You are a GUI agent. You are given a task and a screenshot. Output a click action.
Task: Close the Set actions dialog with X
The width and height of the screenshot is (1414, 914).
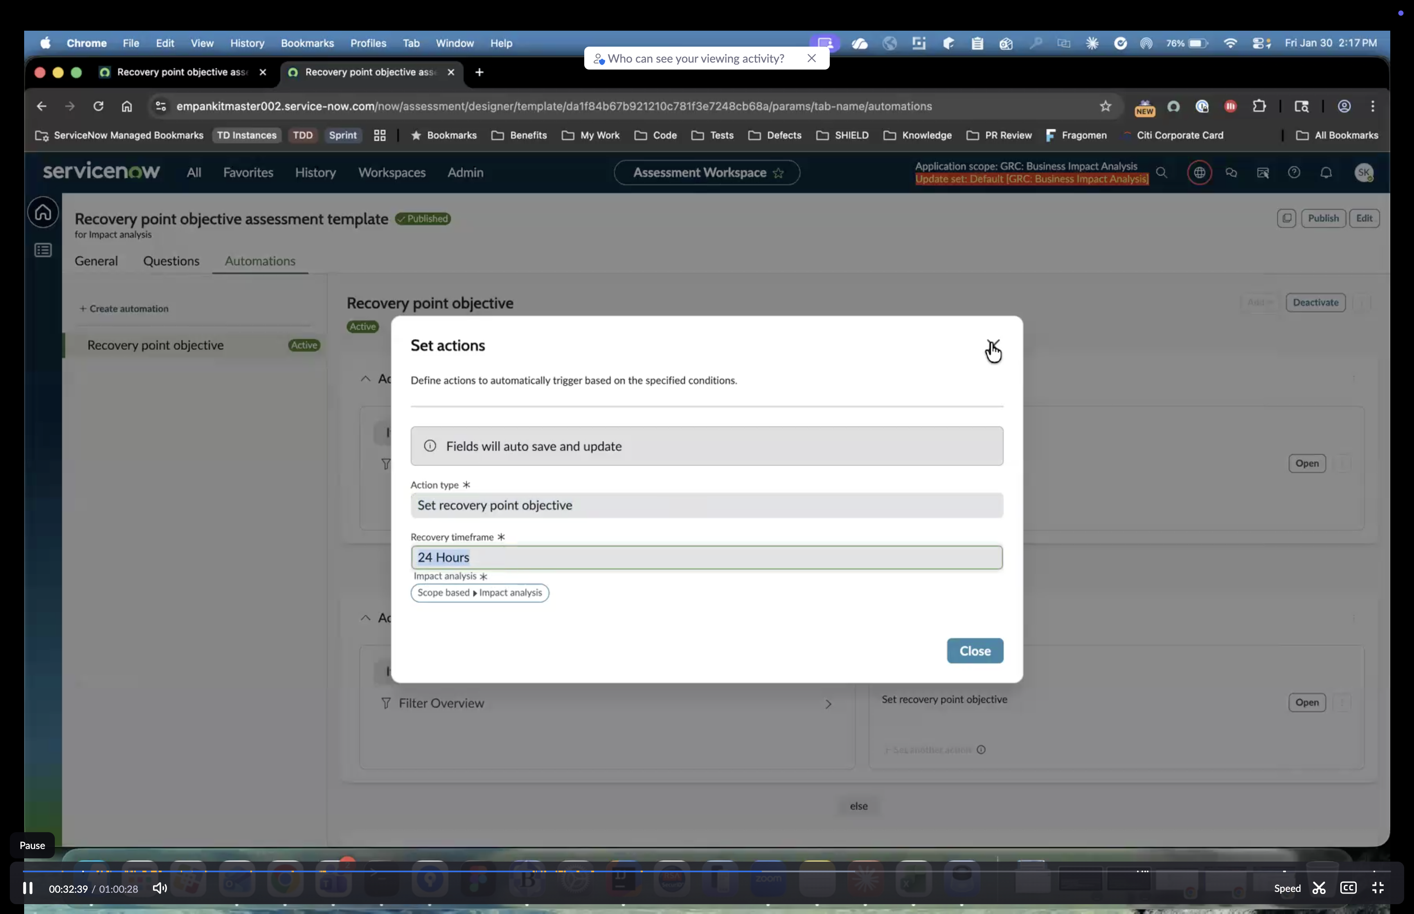pyautogui.click(x=993, y=345)
